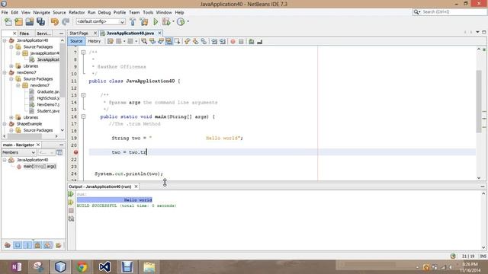Screen dimensions: 488x274
Task: Collapse the JavaApplication40 project node
Action: (5, 40)
